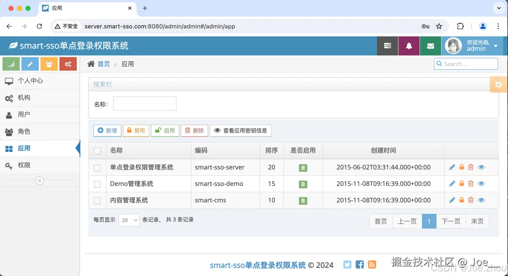Check the Demo管理系统 row checkbox
This screenshot has height=276, width=508.
click(97, 184)
